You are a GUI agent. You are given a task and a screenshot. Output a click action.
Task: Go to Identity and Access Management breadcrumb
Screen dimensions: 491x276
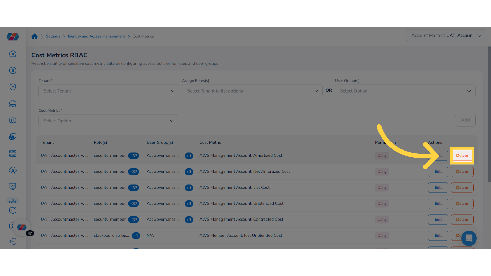96,36
